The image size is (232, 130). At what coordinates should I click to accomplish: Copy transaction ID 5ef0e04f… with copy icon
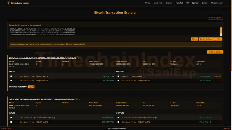[77, 99]
